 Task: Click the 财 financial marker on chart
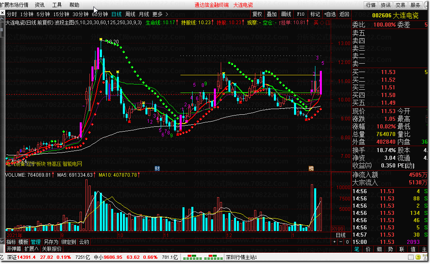[x=157, y=169]
